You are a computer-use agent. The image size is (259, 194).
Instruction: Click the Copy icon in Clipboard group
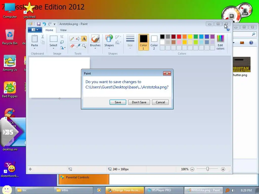coord(42,42)
